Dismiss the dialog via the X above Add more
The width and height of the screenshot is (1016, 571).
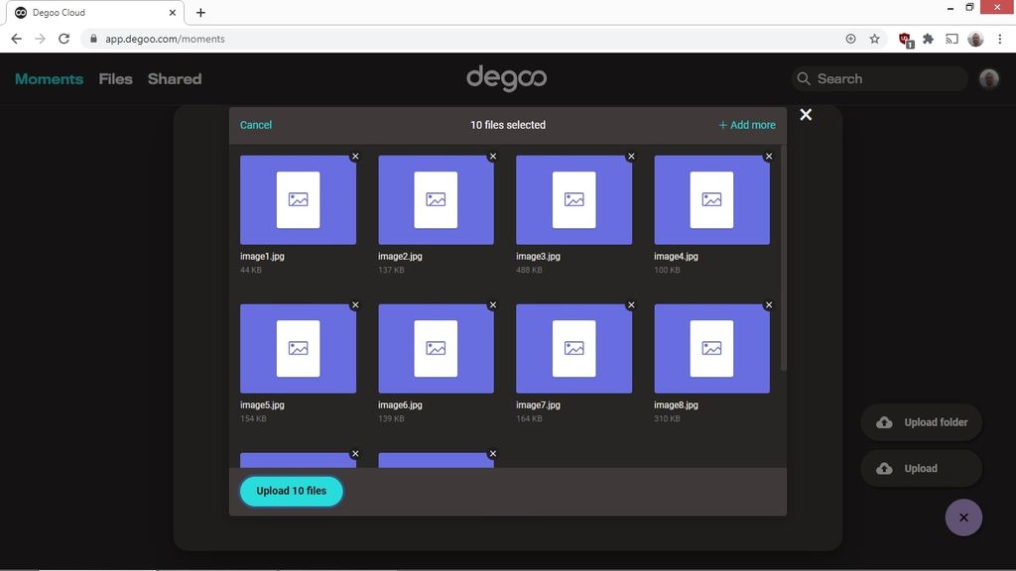pyautogui.click(x=806, y=114)
